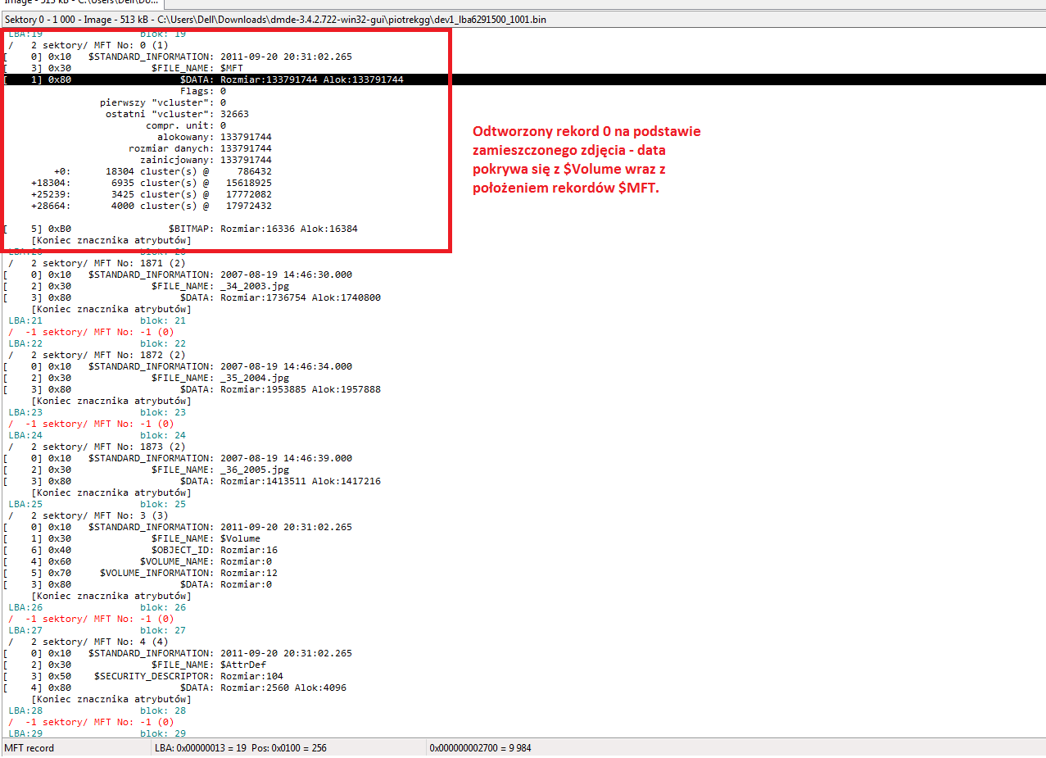This screenshot has height=758, width=1046.
Task: Select the LBA:26 blok: 26 line
Action: coord(97,607)
